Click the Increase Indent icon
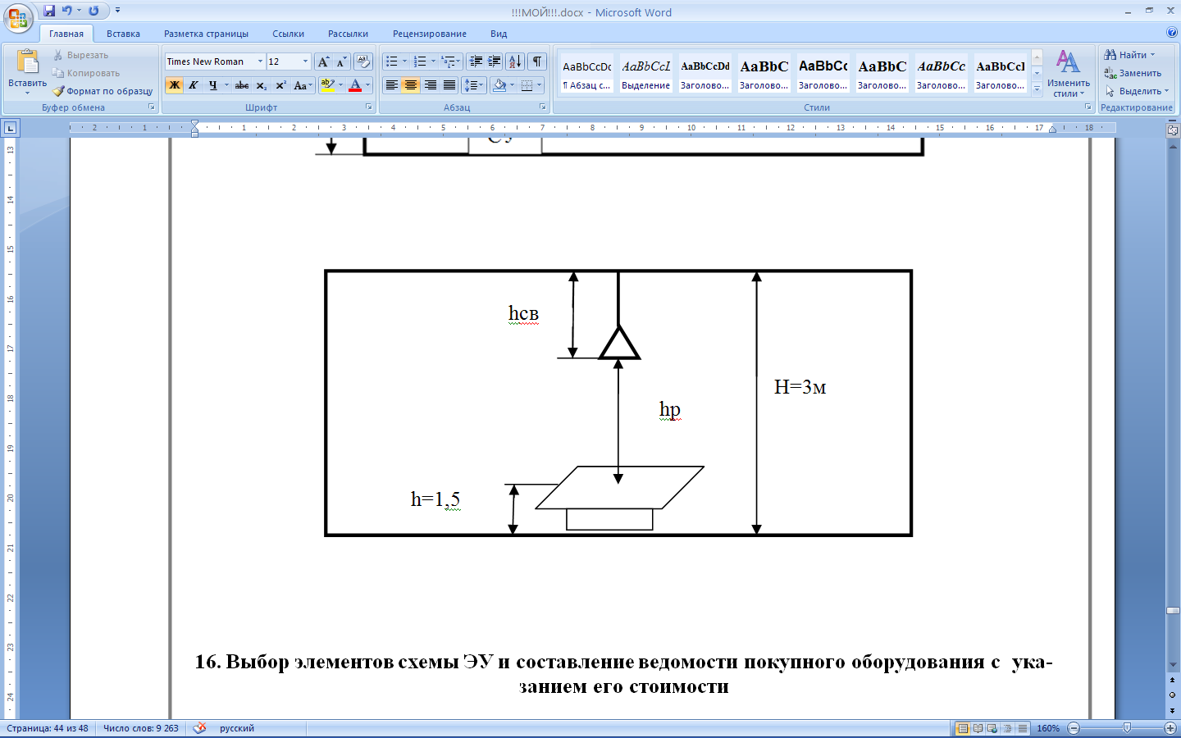The width and height of the screenshot is (1181, 738). pos(495,61)
